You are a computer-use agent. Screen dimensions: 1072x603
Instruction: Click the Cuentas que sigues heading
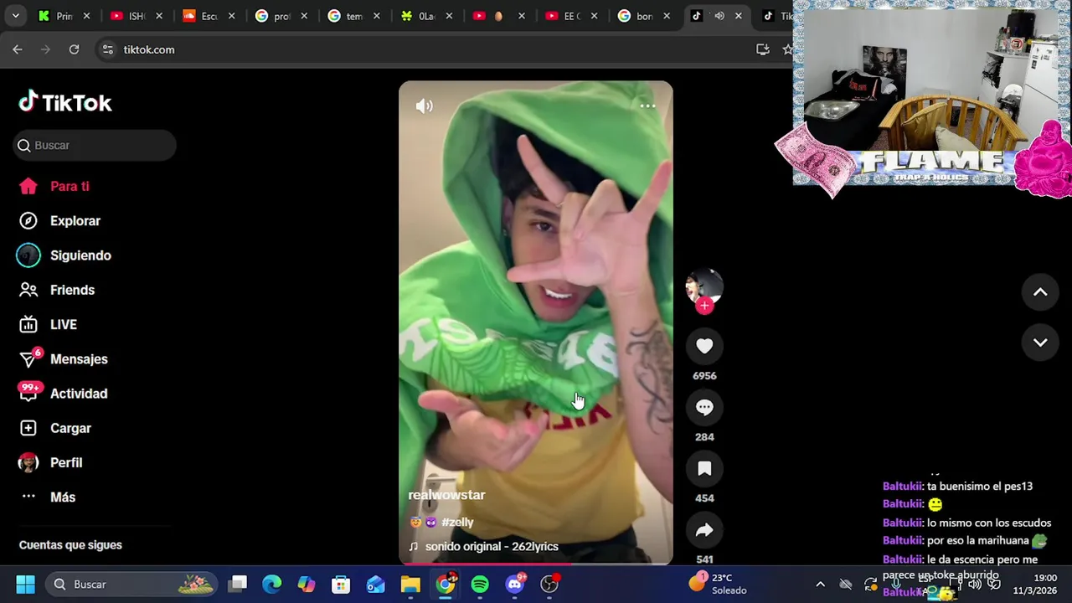70,544
